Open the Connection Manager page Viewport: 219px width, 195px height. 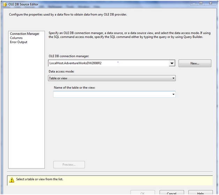point(24,34)
